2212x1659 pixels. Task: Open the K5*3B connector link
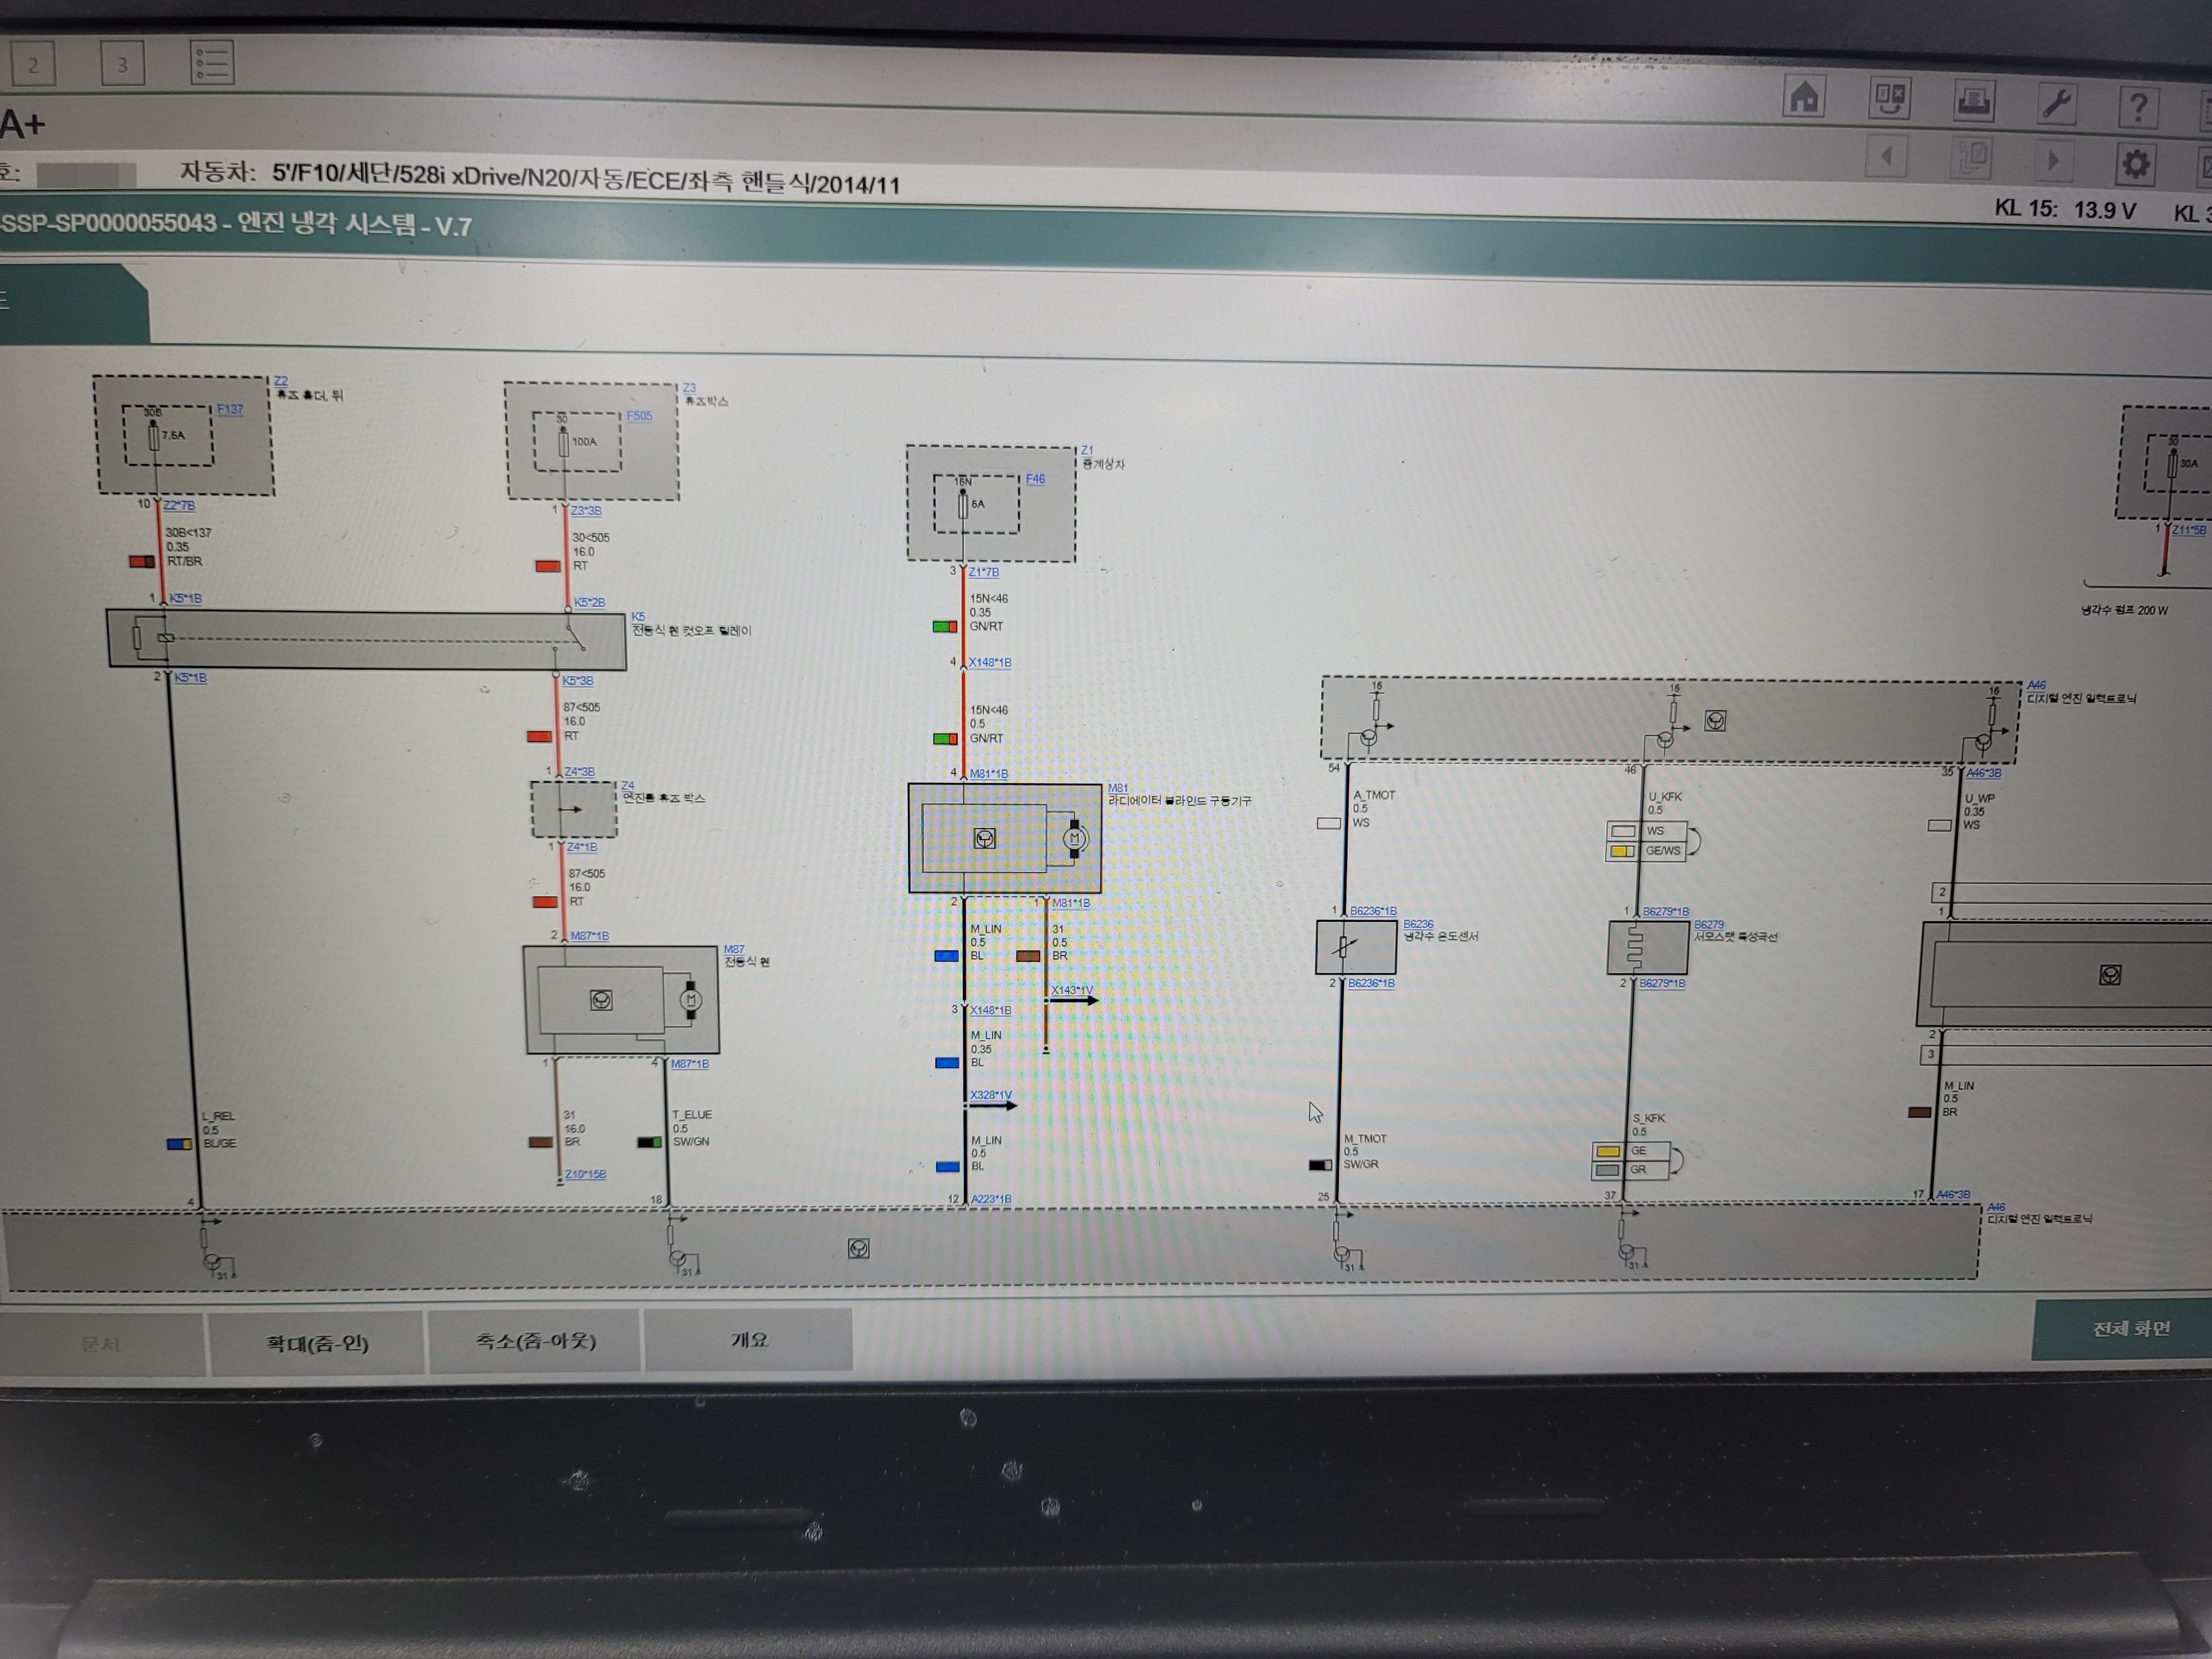tap(577, 681)
